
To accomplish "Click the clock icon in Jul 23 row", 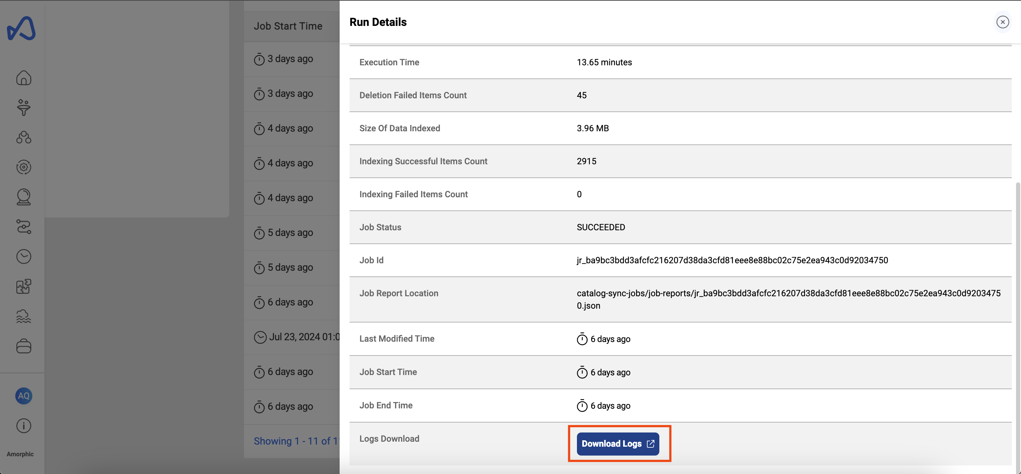I will click(x=260, y=337).
